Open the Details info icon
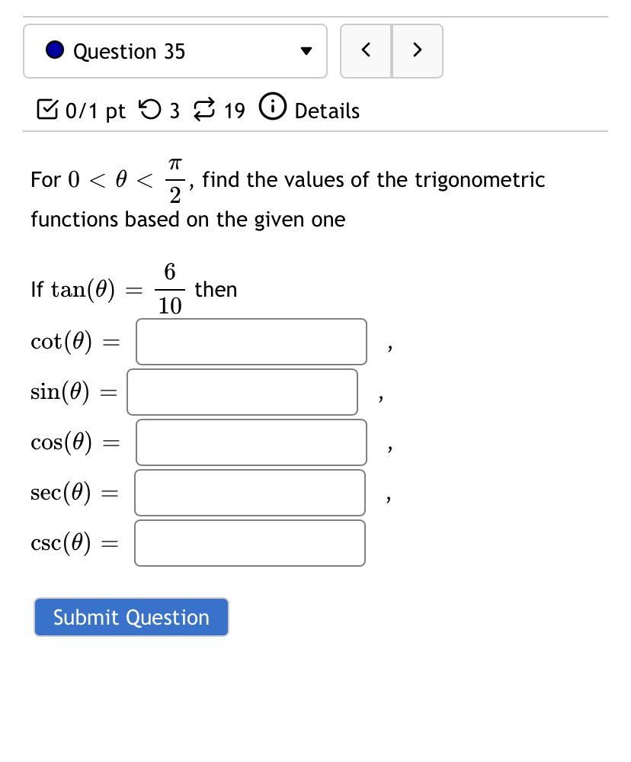Image resolution: width=631 pixels, height=762 pixels. (273, 109)
